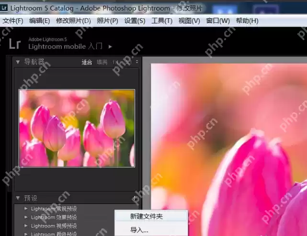The image size is (307, 236).
Task: Open navigator zoom ratio dropdown arrows
Action: [x=137, y=62]
